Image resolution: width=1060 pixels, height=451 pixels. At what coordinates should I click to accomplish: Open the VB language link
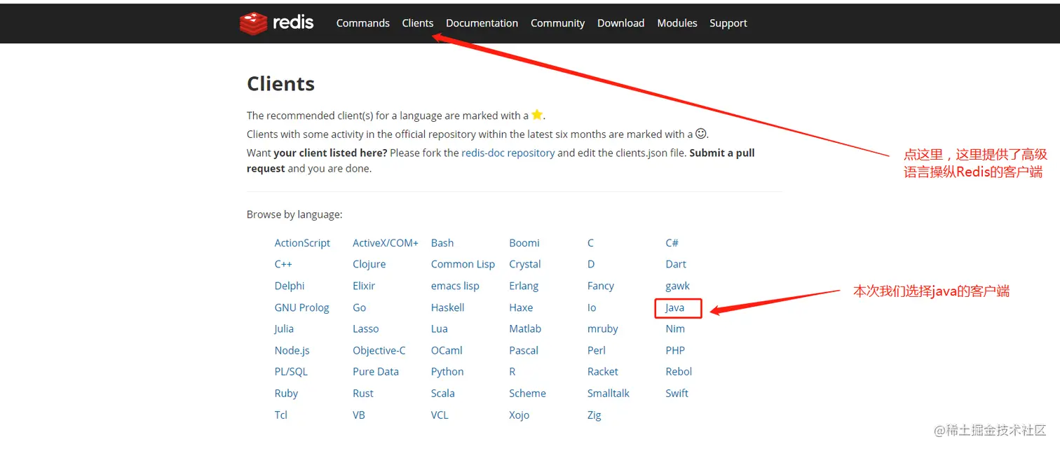click(x=359, y=415)
